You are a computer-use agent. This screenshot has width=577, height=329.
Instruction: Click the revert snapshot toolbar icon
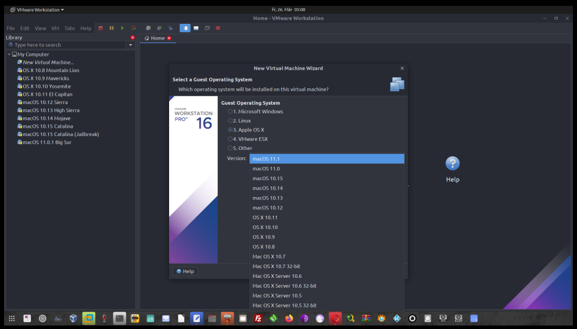coord(159,28)
